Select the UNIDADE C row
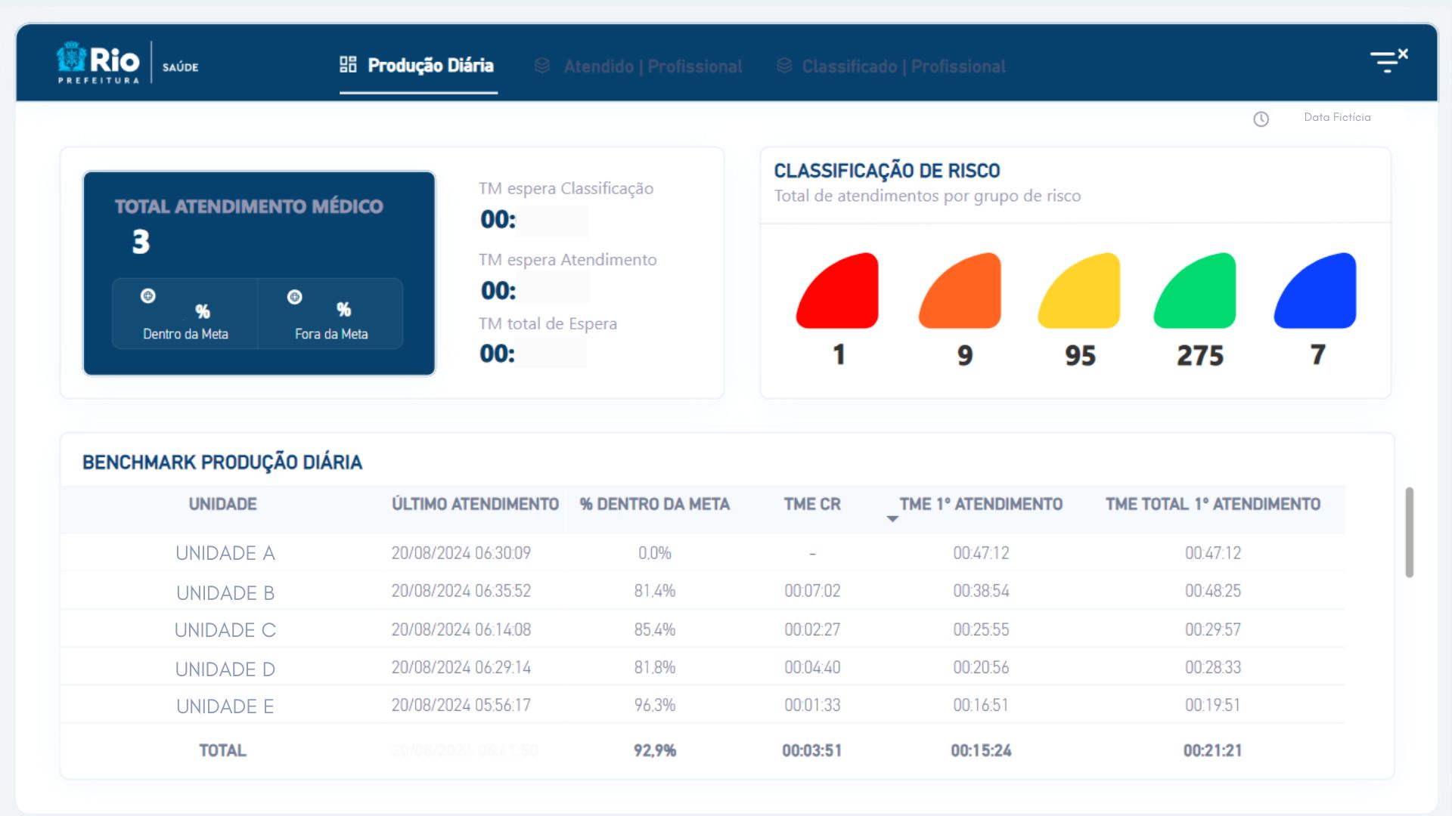 (225, 630)
